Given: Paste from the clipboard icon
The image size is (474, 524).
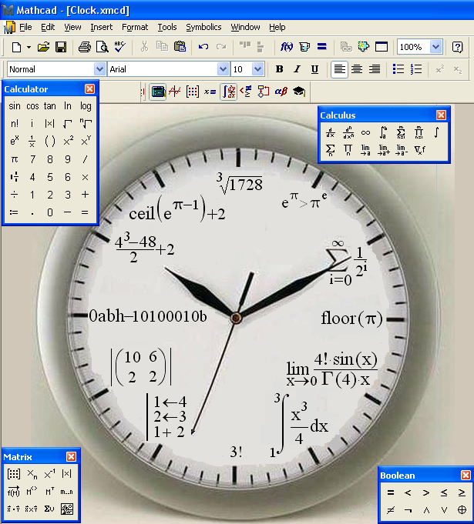Looking at the screenshot, I should click(180, 46).
